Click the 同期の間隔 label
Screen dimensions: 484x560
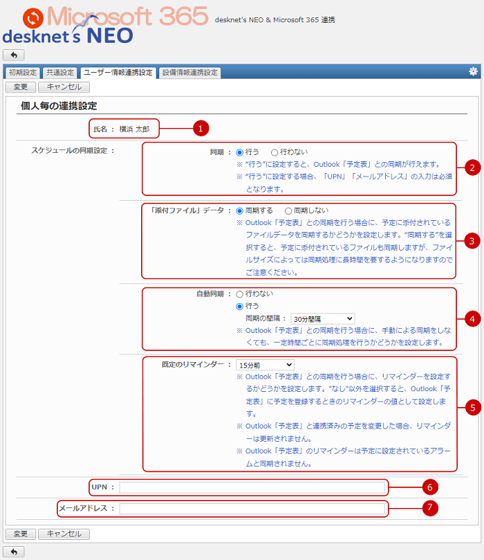[x=263, y=318]
